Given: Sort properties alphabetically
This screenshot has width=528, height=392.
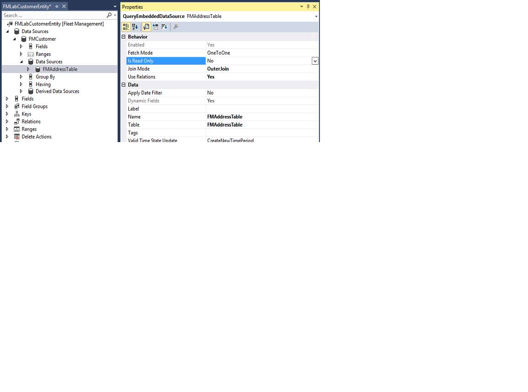Looking at the screenshot, I should click(x=135, y=27).
